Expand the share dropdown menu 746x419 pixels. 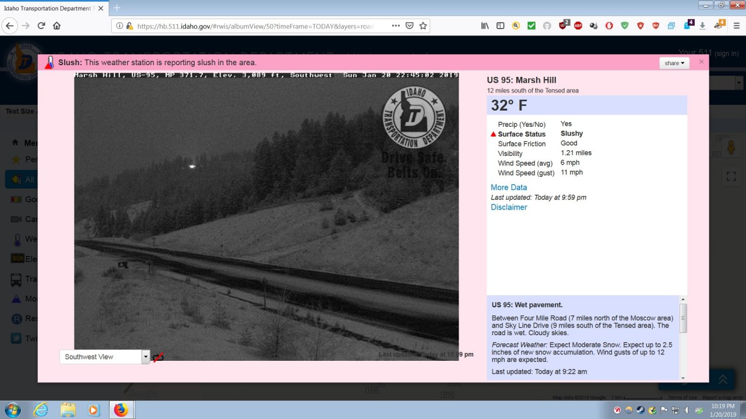(675, 63)
